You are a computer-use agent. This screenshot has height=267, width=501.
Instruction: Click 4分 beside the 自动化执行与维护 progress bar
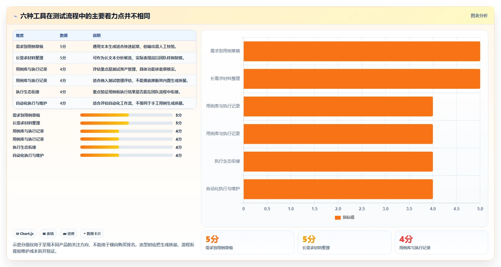click(179, 156)
